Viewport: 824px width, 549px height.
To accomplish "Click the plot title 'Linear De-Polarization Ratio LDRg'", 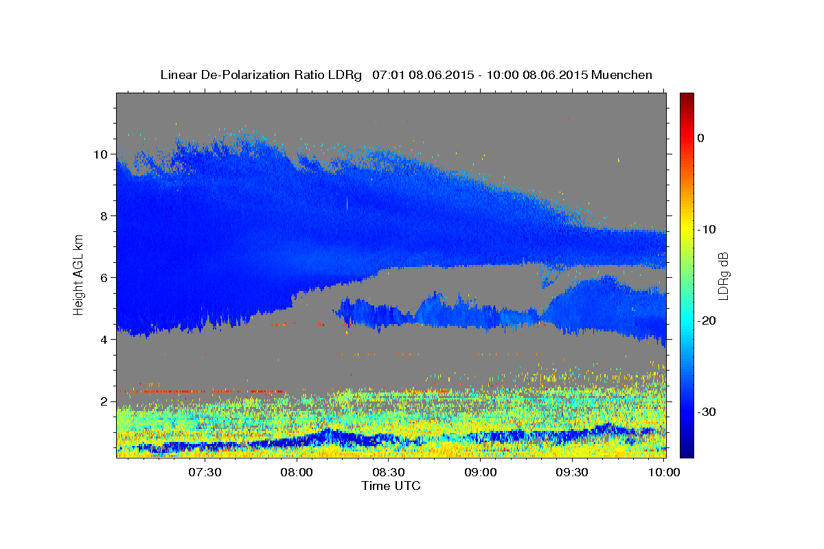I will click(260, 75).
